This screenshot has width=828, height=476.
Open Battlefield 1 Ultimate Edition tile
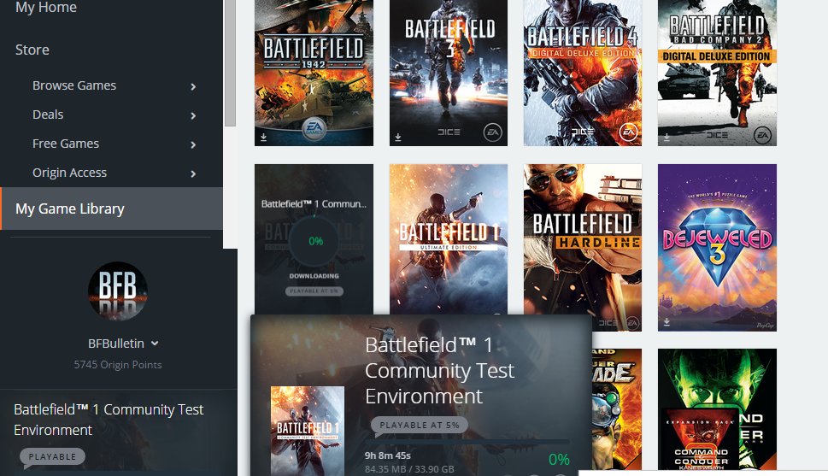coord(449,239)
